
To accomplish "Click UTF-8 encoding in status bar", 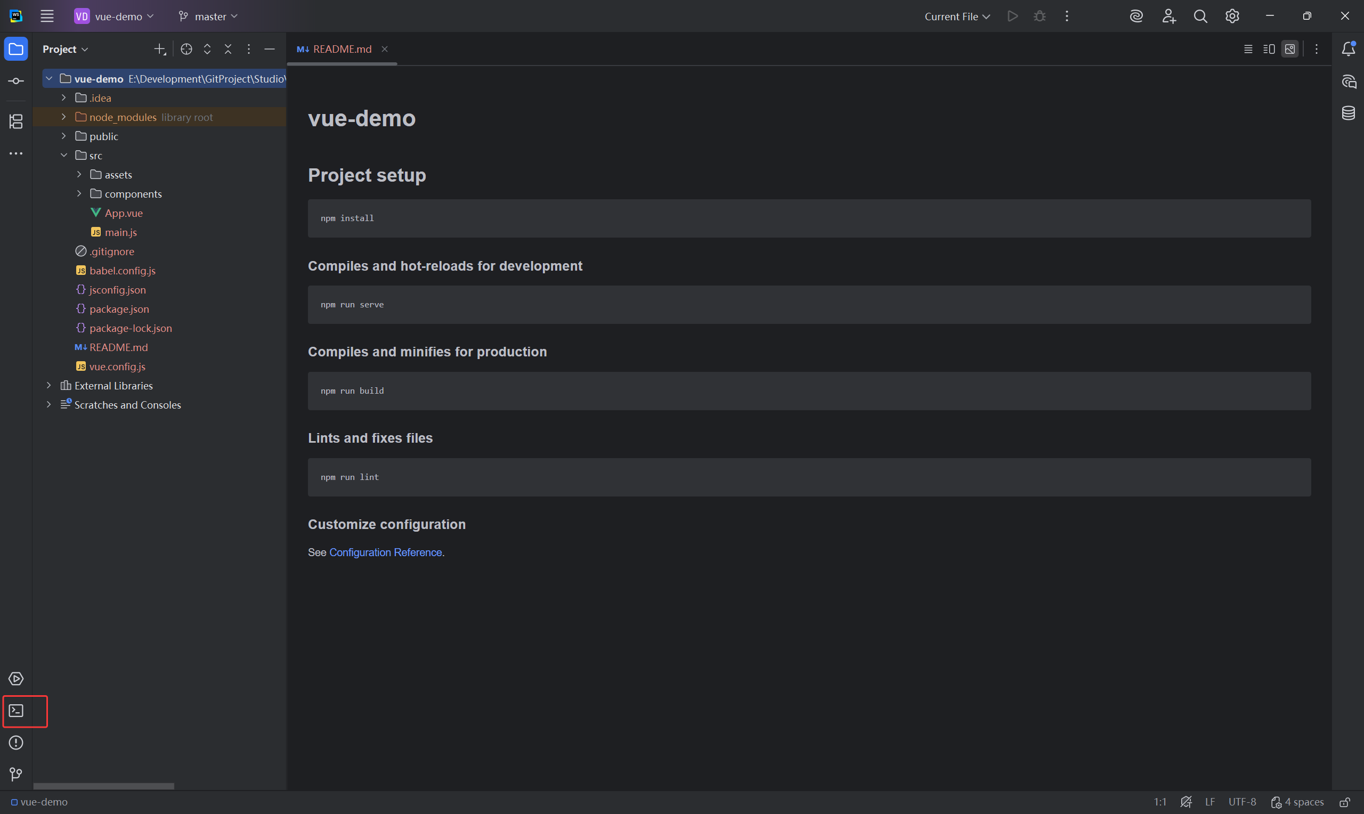I will click(x=1241, y=802).
